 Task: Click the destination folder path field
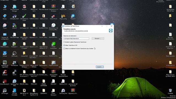(x=76, y=38)
